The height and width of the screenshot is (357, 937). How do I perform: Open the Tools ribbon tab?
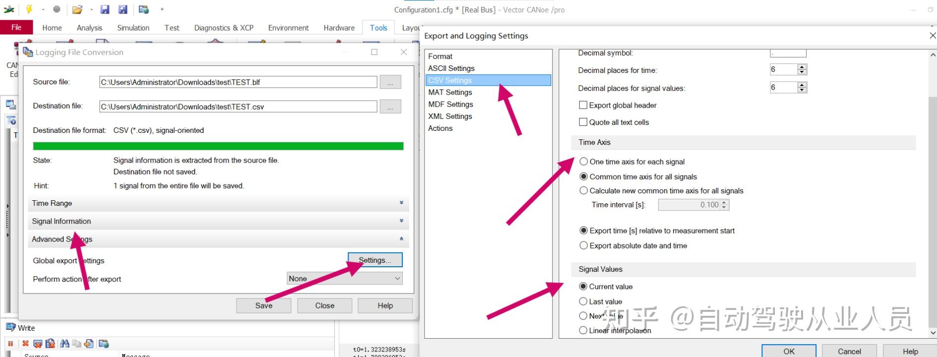point(378,28)
